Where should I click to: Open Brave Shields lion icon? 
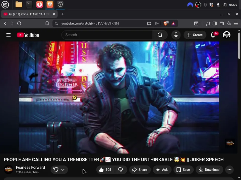166,23
